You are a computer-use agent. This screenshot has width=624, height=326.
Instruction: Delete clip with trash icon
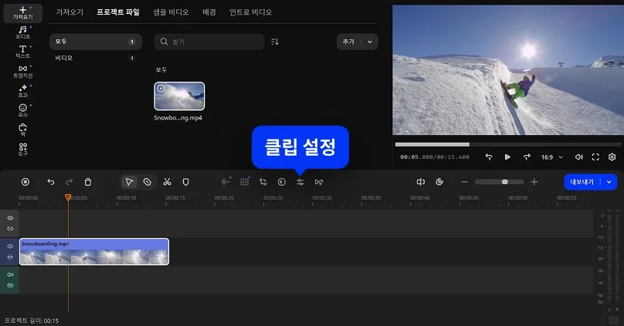88,182
